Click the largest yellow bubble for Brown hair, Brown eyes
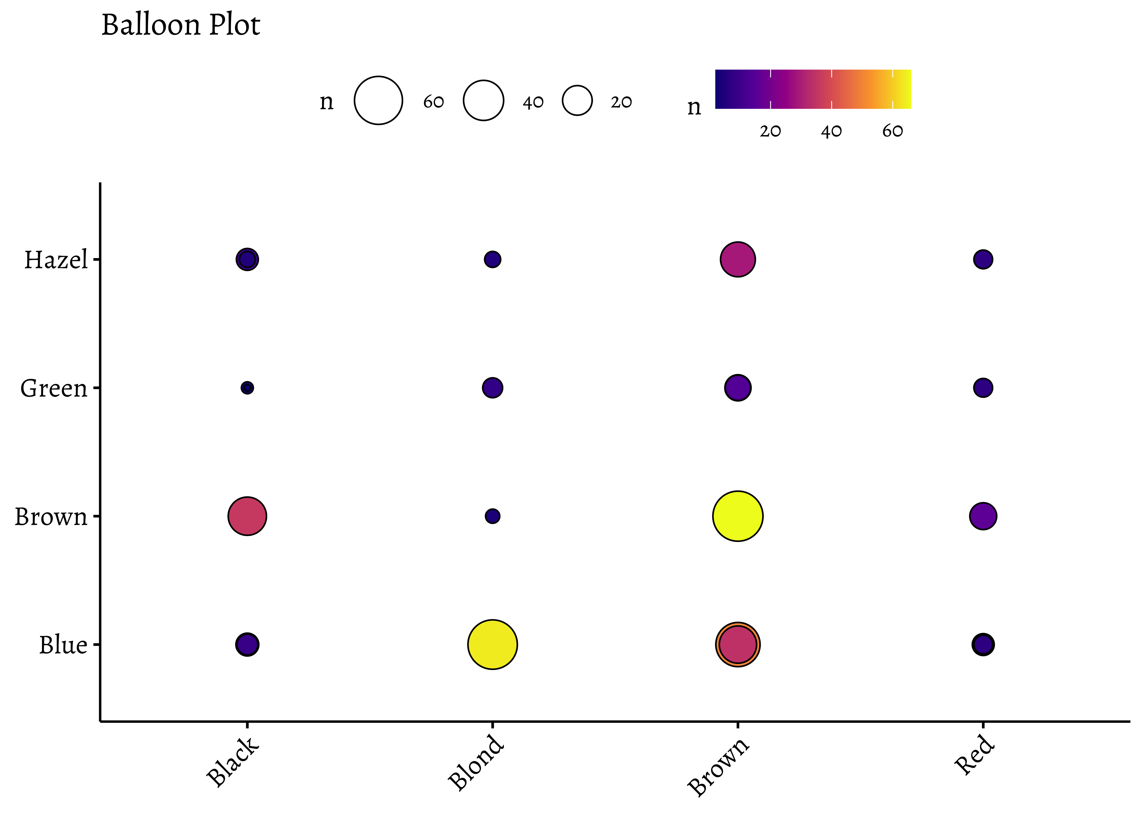This screenshot has width=1144, height=817. pos(738,516)
